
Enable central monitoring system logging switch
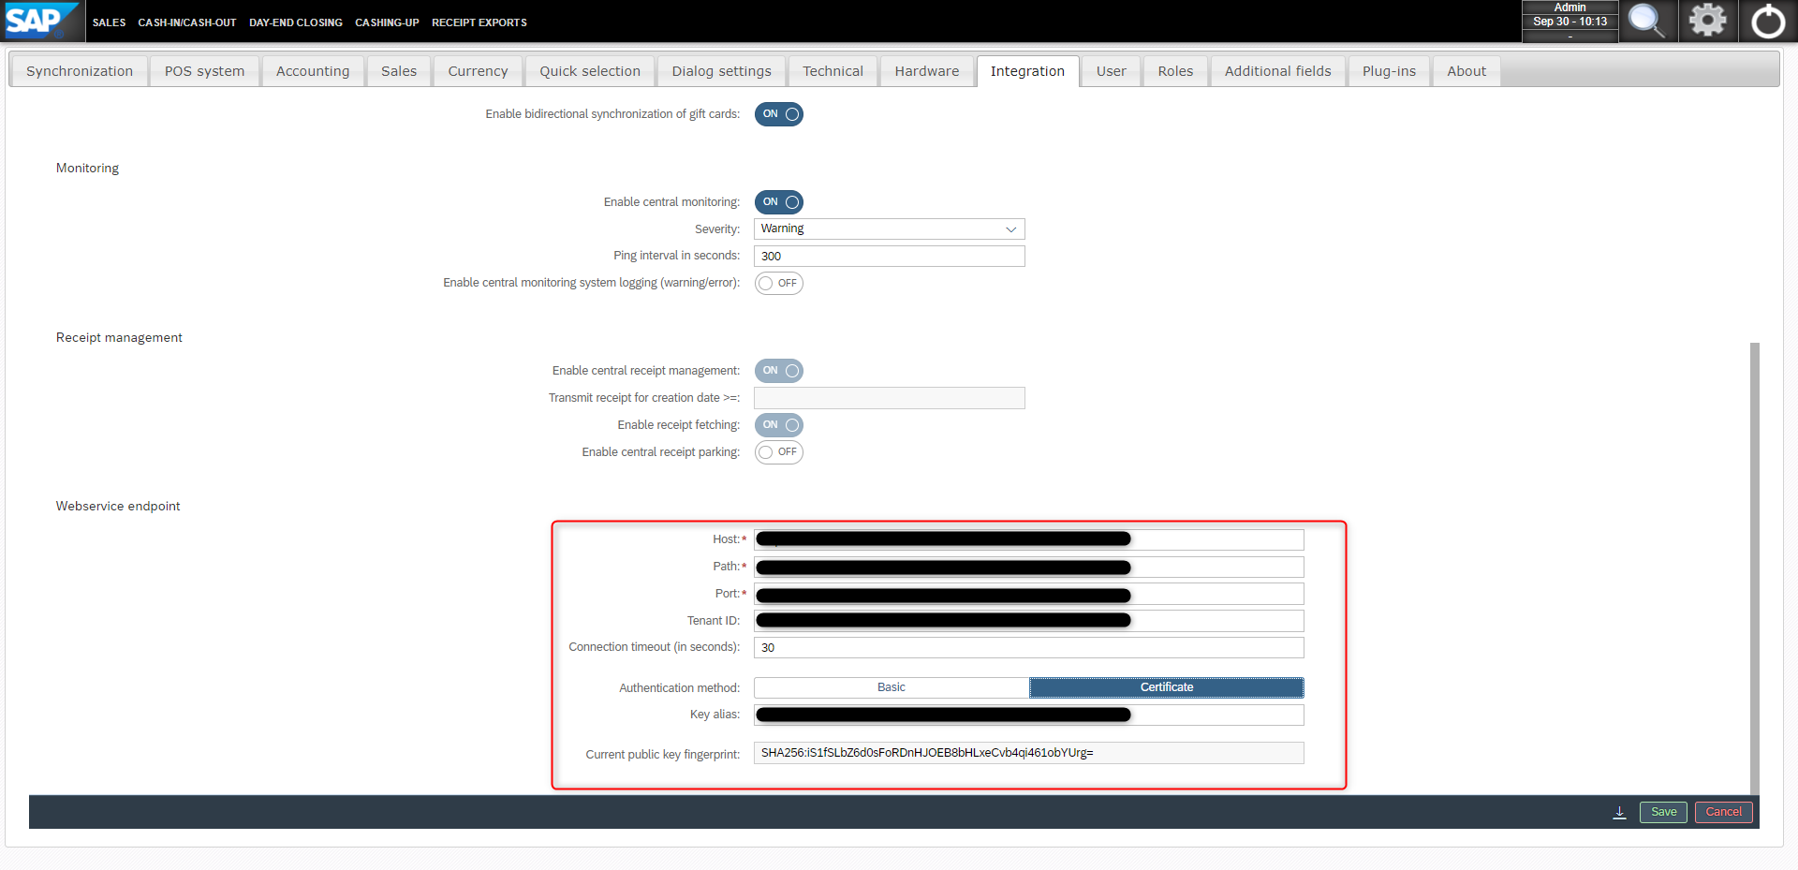tap(778, 283)
